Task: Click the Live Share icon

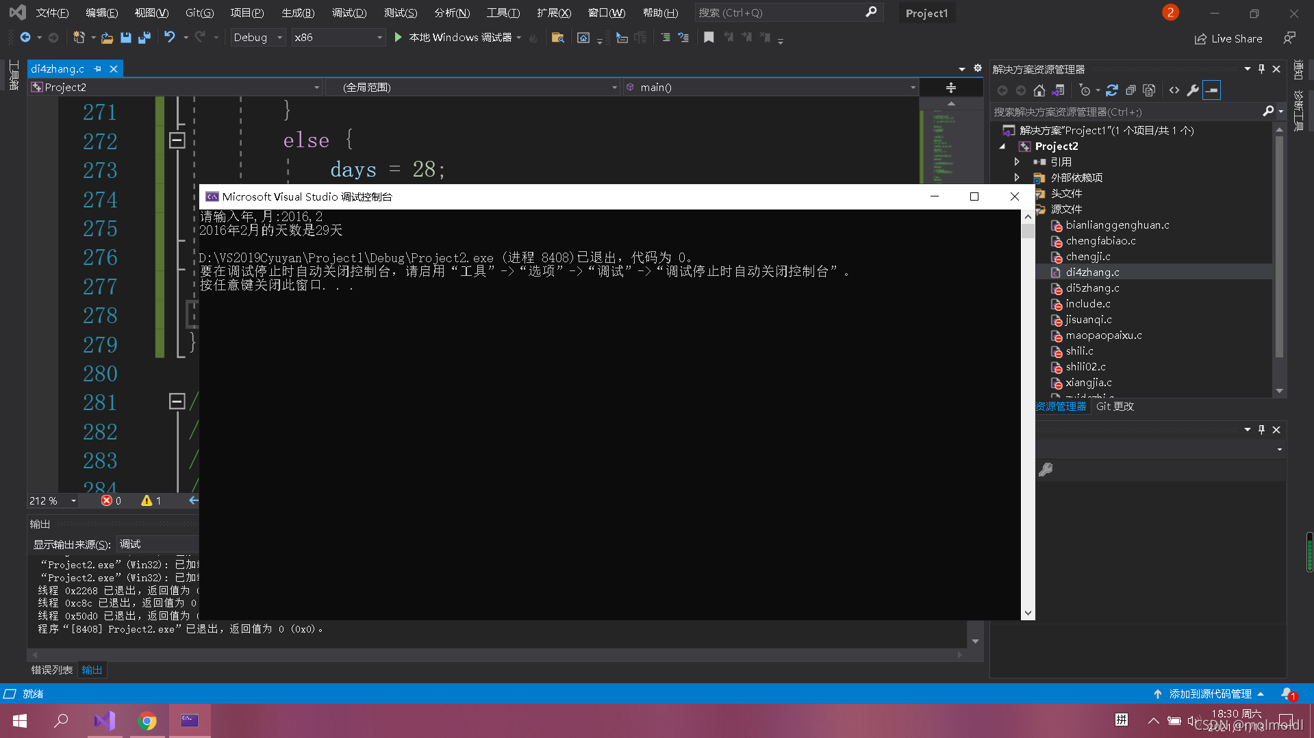Action: (1200, 39)
